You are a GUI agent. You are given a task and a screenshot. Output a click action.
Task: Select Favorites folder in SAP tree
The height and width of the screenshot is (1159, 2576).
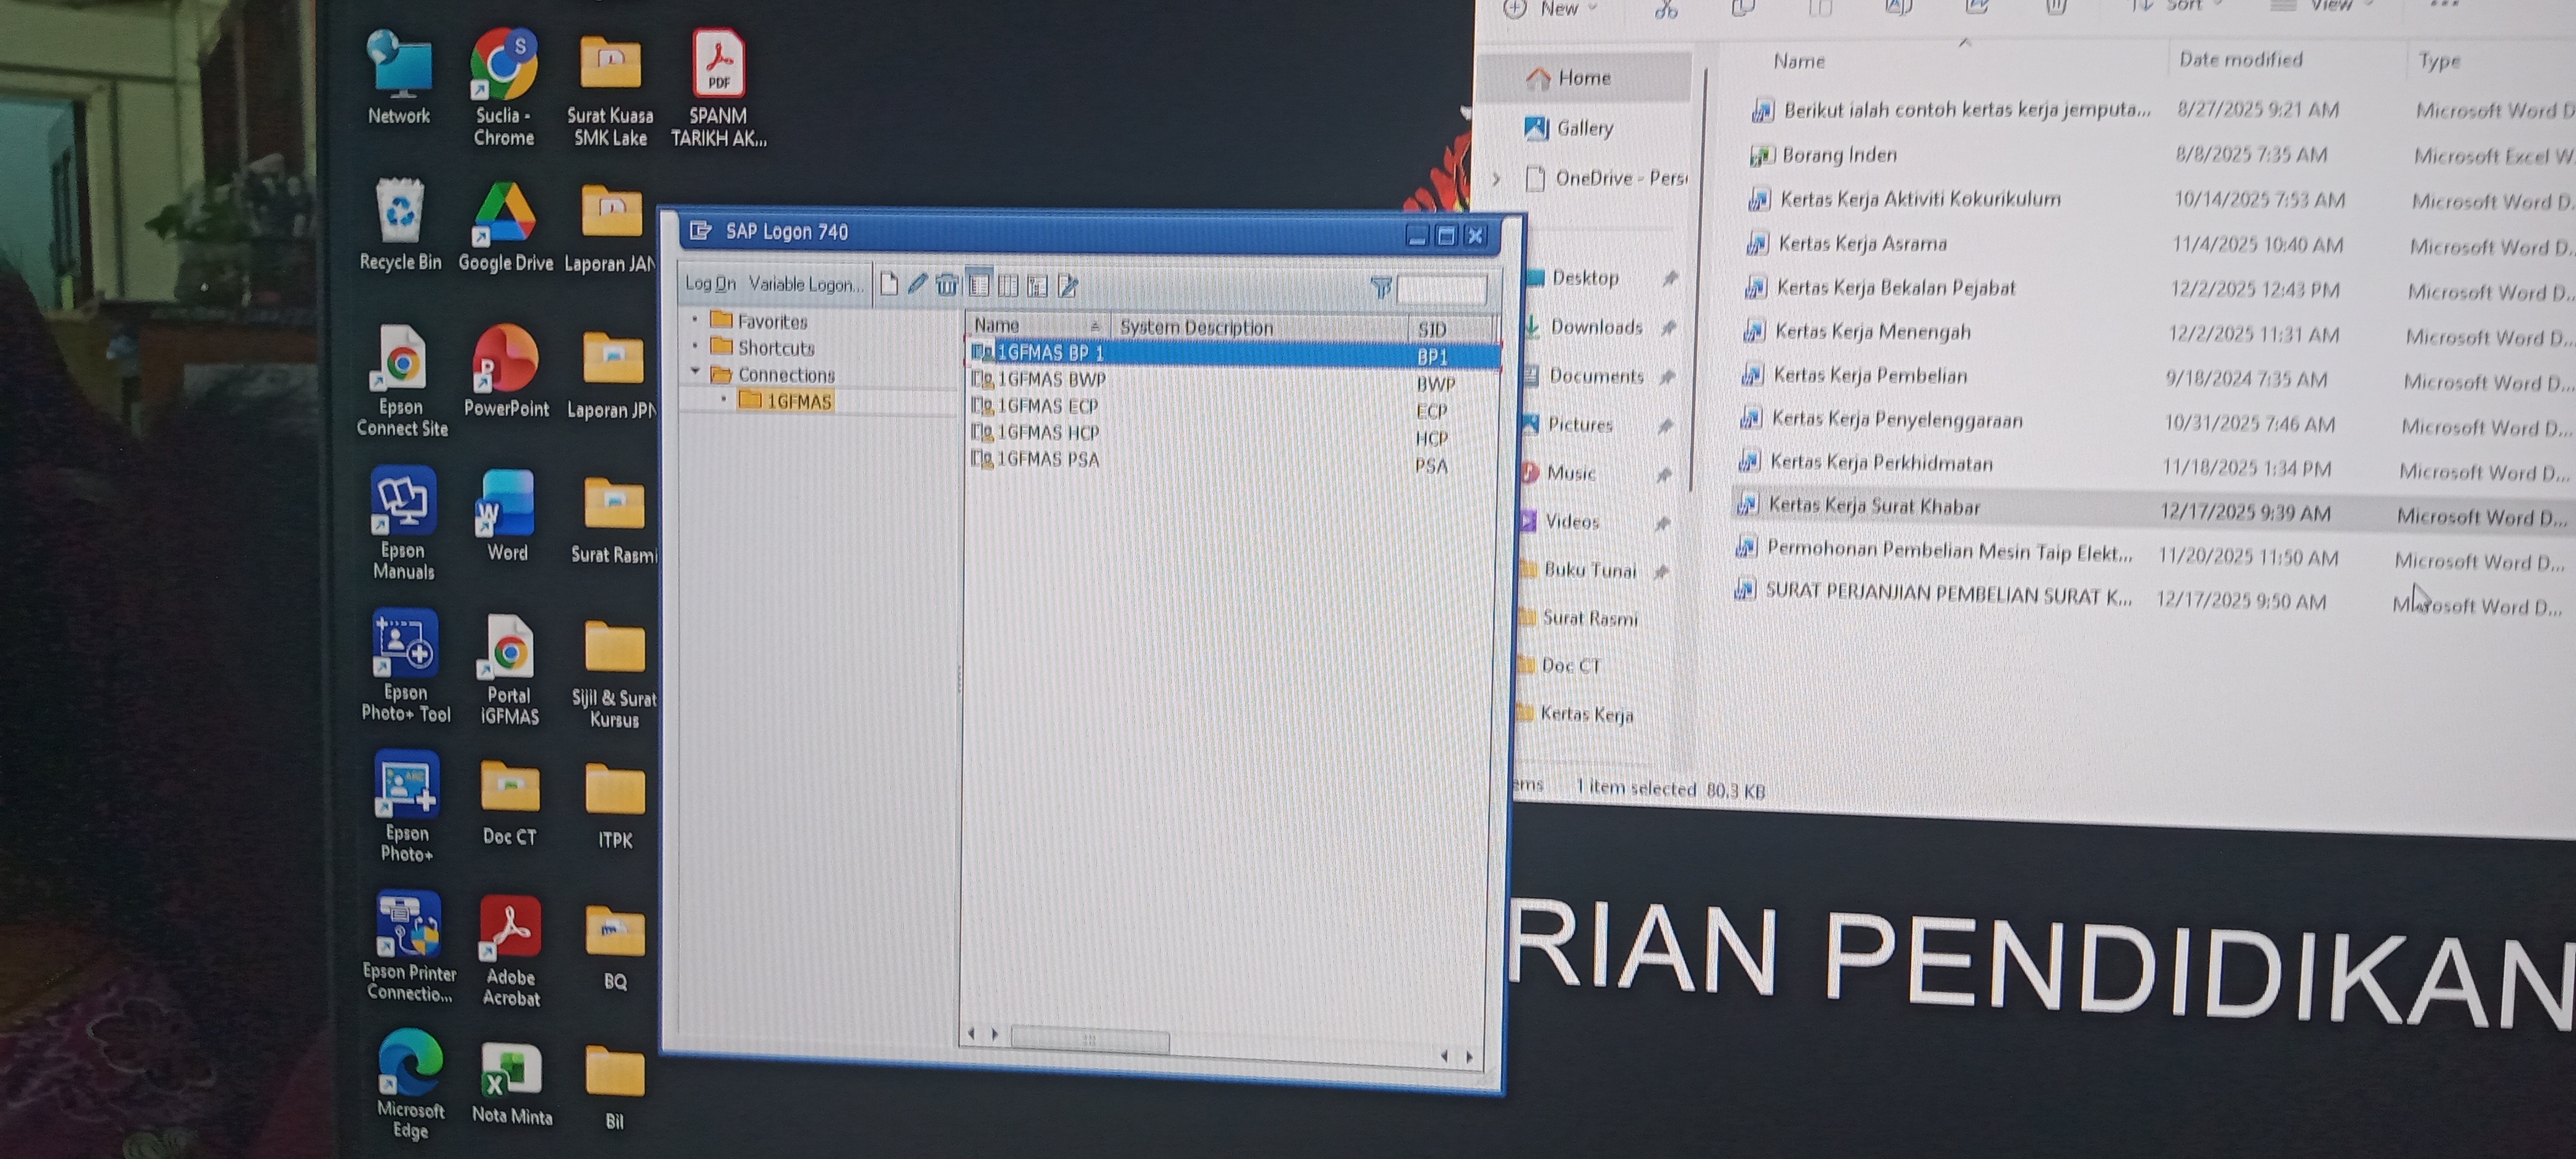pos(759,321)
